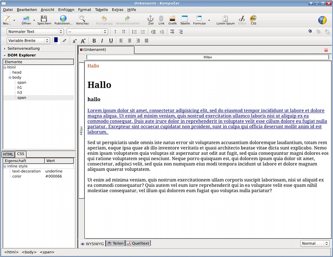Insert a table with the Tabelle icon
Image resolution: width=333 pixels, height=257 pixels.
coord(185,19)
